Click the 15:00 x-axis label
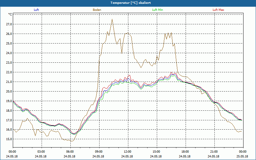Viewport: 256px width, 160px height. 156,152
